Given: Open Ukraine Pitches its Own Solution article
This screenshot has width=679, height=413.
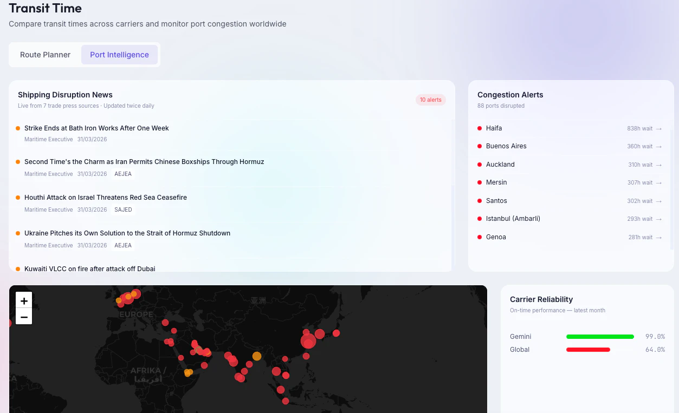Looking at the screenshot, I should click(x=127, y=233).
